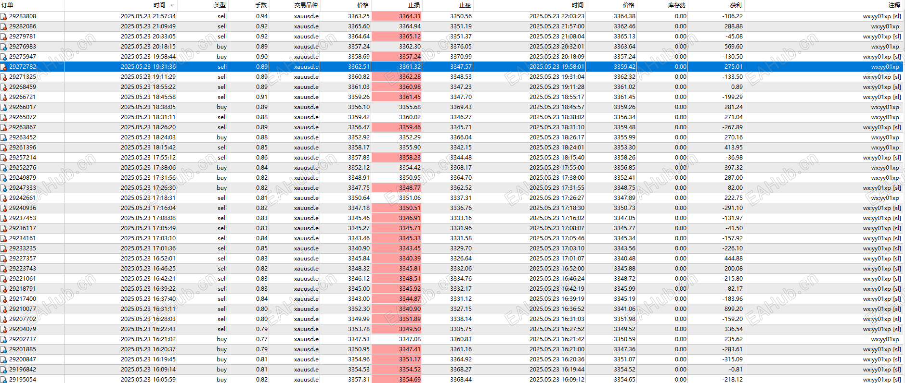Click the take profit value 3338.14
This screenshot has height=383, width=905.
(461, 319)
